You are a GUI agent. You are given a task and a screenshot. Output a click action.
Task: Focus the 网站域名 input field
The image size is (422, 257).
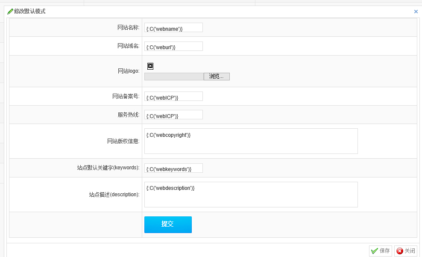point(173,47)
